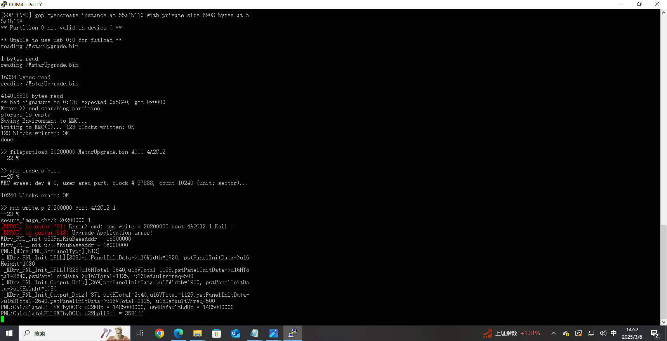Image resolution: width=667 pixels, height=341 pixels.
Task: Open the Photos app from the taskbar
Action: tap(273, 333)
